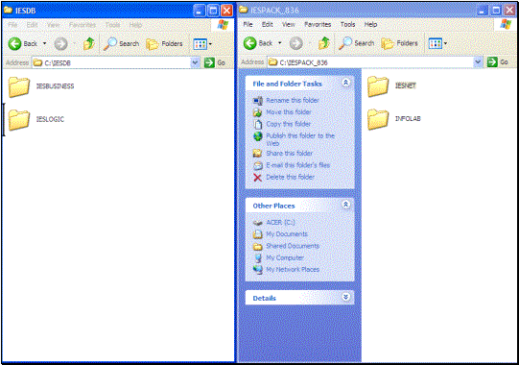Open Edit menu in IESPACK_836 window
Image resolution: width=519 pixels, height=365 pixels.
click(x=268, y=24)
